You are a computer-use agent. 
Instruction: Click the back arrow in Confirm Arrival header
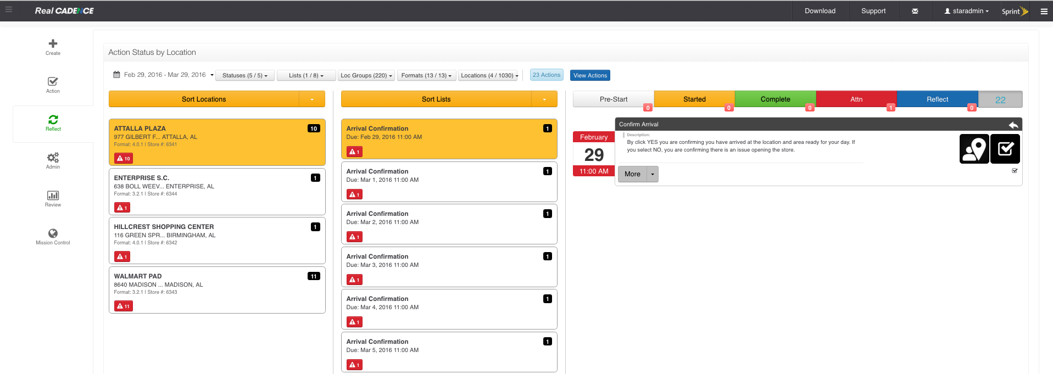[1013, 125]
